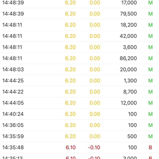The image size is (159, 159).
Task: Click the 6.20 price on the 14:44:05 row
Action: tap(70, 103)
